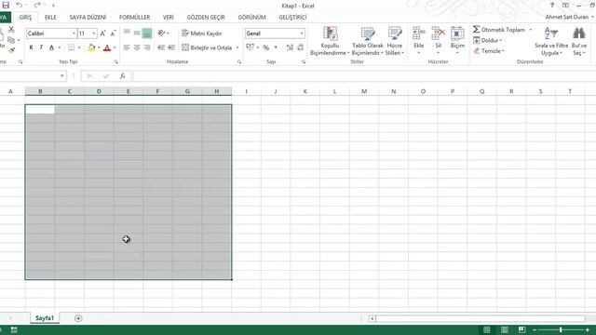Align text left
596x335 pixels.
pos(127,47)
